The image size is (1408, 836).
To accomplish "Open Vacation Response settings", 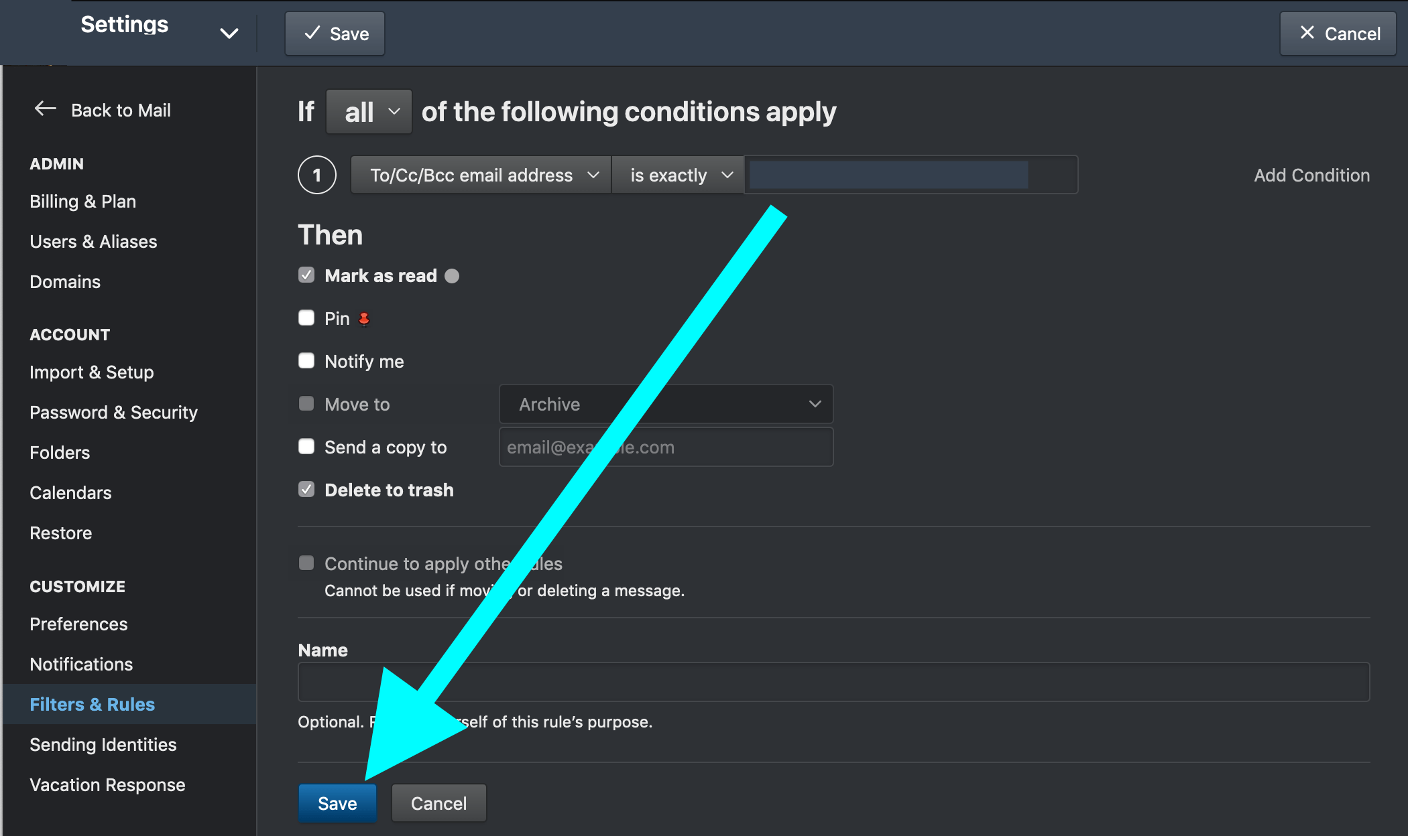I will point(107,784).
